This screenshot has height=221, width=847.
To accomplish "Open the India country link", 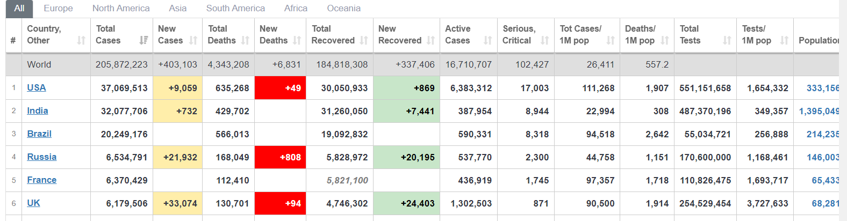I will [38, 110].
